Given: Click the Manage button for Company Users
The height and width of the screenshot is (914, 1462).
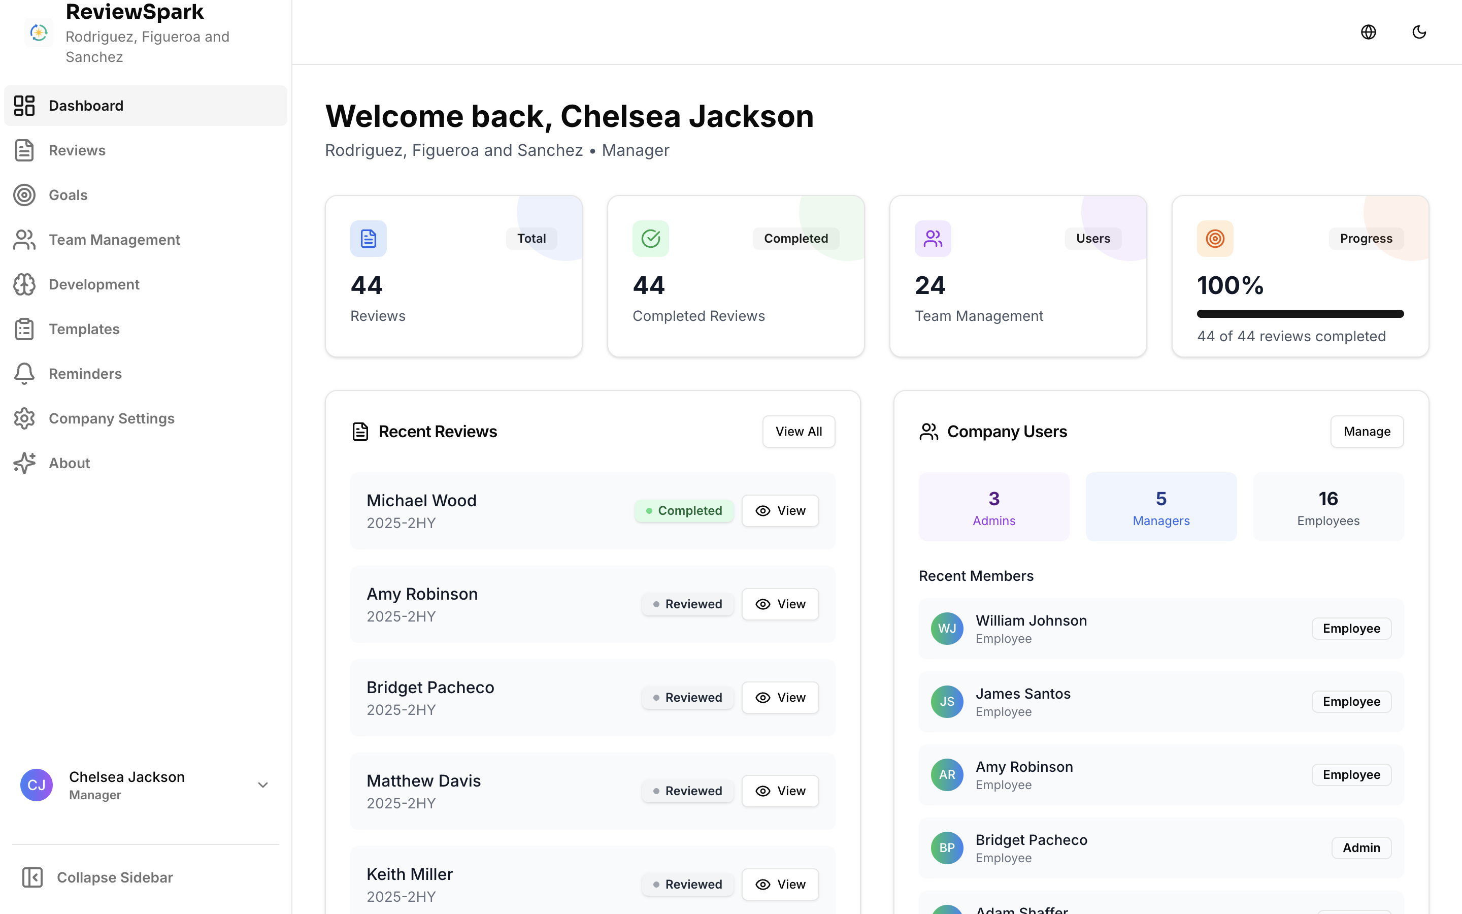Looking at the screenshot, I should [x=1367, y=432].
